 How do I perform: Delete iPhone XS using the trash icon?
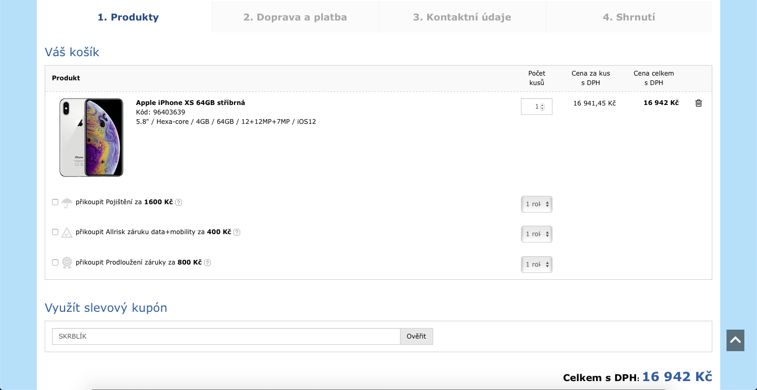(699, 103)
